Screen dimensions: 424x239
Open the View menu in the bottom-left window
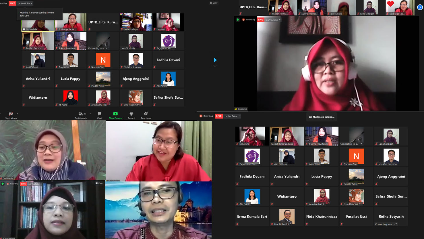tap(99, 183)
